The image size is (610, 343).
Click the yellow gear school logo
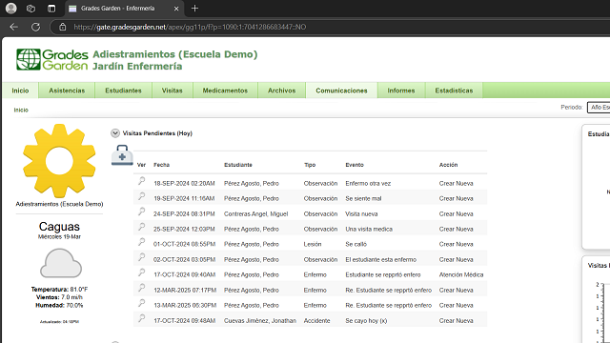pyautogui.click(x=59, y=161)
